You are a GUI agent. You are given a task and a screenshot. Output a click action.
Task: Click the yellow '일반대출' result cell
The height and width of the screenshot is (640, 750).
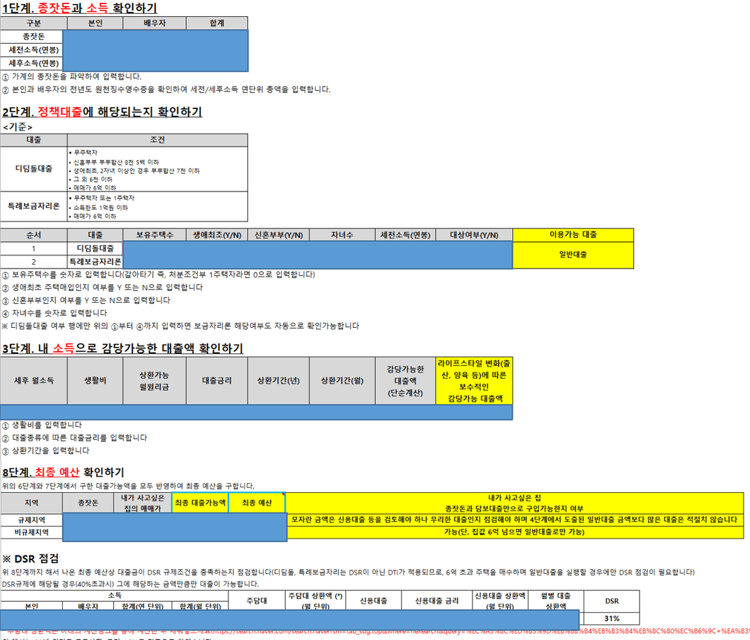pos(573,255)
